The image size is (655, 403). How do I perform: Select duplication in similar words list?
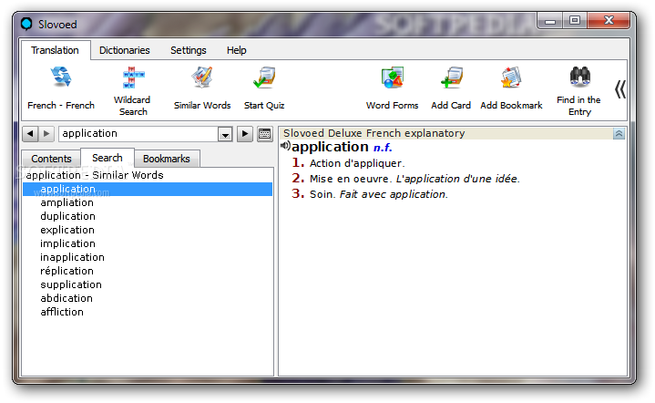coord(67,217)
